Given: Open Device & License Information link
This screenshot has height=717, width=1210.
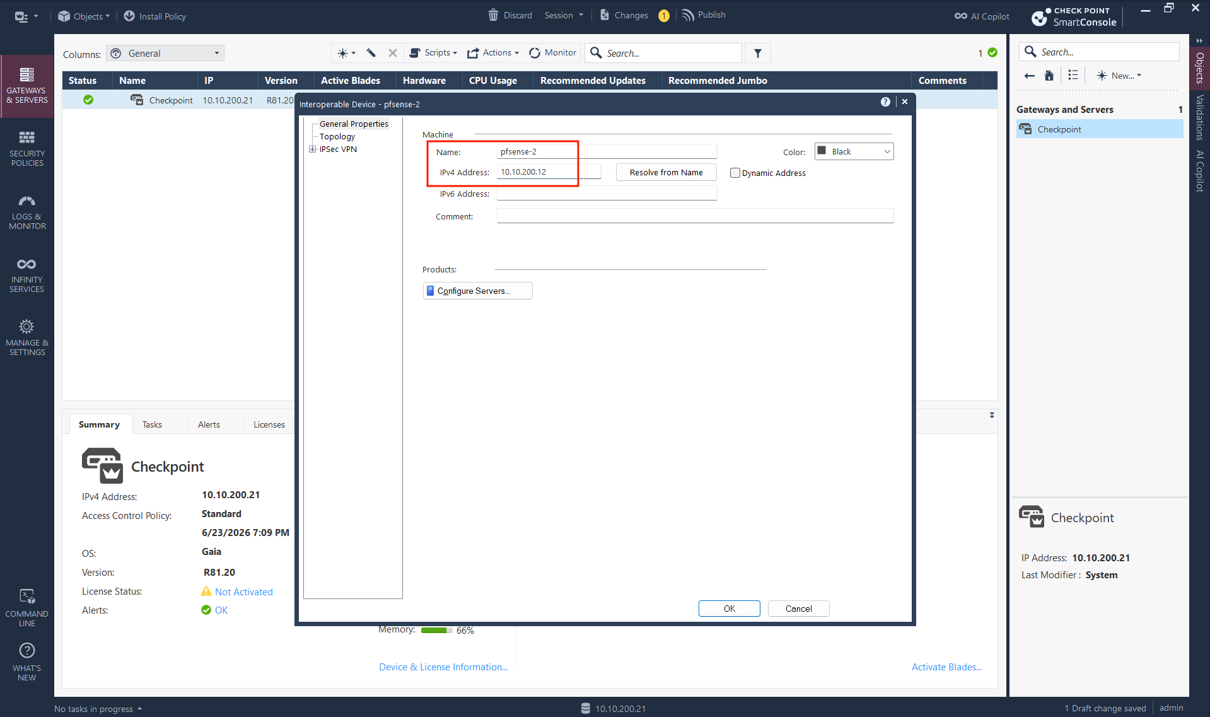Looking at the screenshot, I should coord(443,667).
